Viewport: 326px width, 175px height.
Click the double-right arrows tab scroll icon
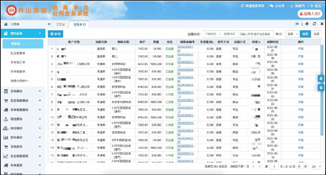coord(297,24)
